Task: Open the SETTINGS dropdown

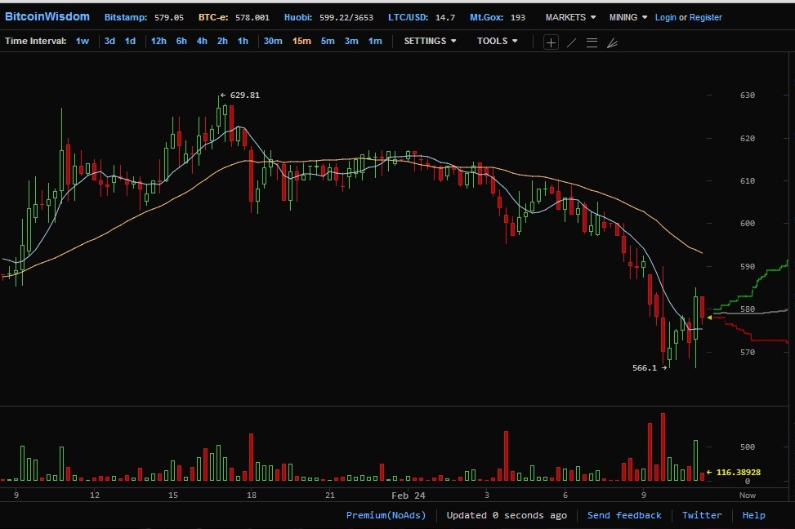Action: tap(430, 41)
